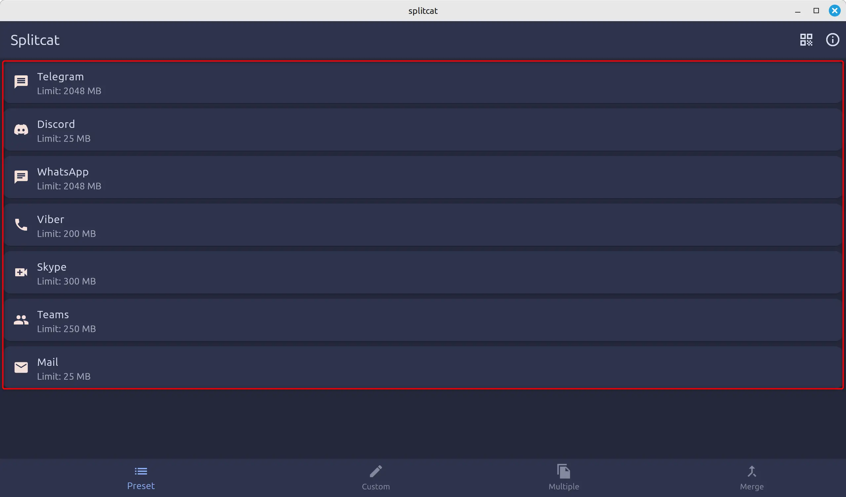Click on the WhatsApp preset entry

[423, 177]
